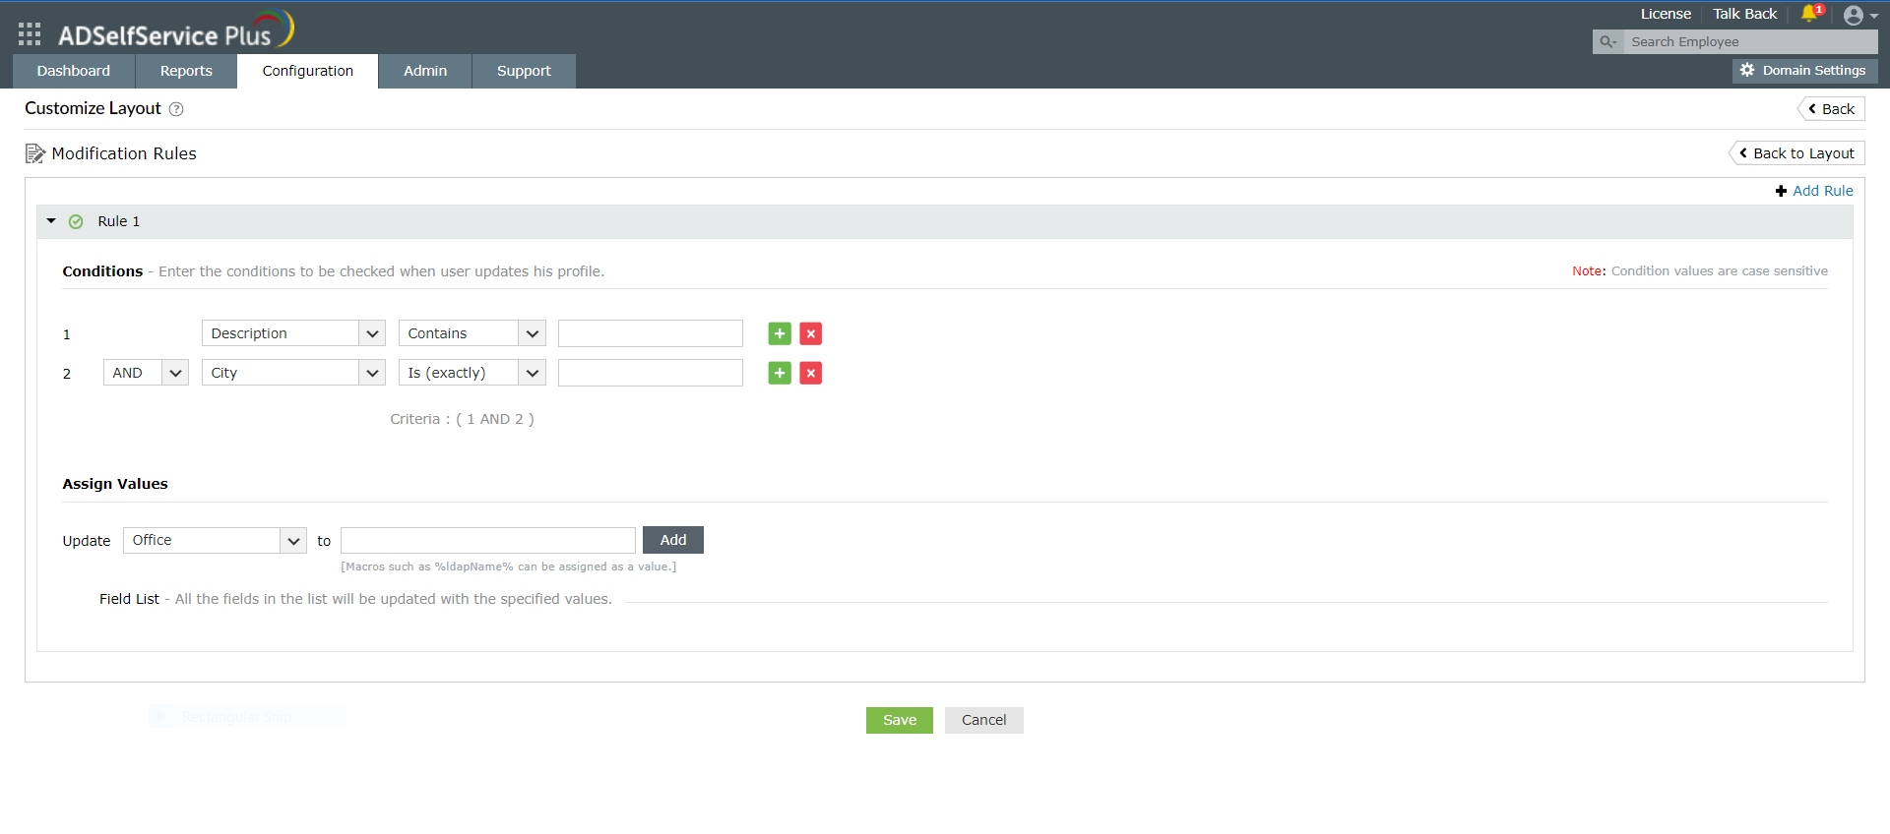Screen dimensions: 1890x834
Task: Collapse the Rule 1 section
Action: [x=51, y=221]
